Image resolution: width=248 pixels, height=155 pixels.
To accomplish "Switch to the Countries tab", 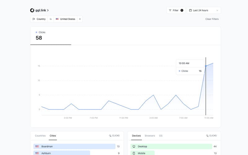I will [40, 136].
